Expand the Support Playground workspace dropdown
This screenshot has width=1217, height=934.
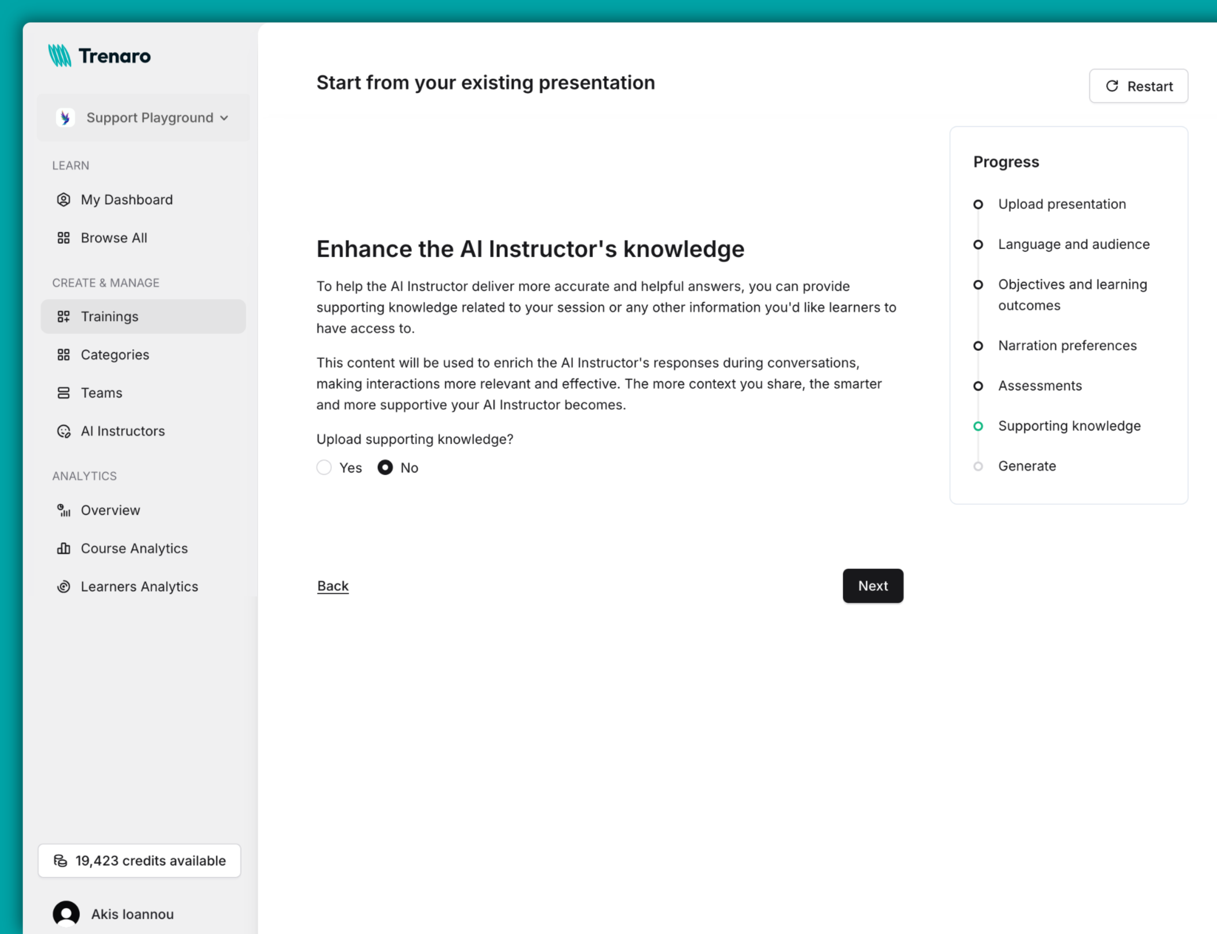(x=144, y=117)
